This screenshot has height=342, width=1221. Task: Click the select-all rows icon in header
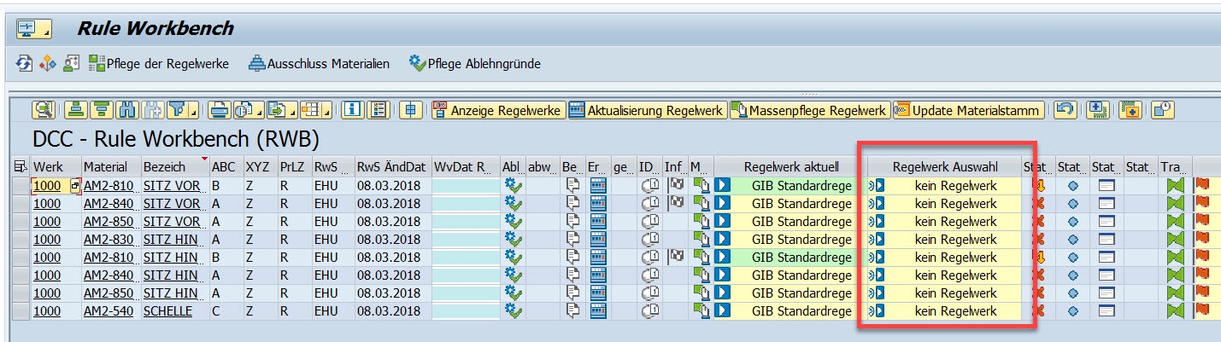click(21, 167)
